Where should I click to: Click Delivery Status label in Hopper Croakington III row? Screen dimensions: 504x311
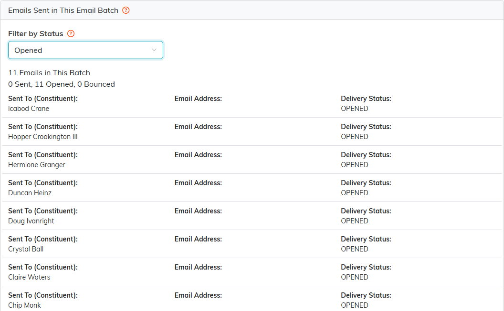[366, 127]
